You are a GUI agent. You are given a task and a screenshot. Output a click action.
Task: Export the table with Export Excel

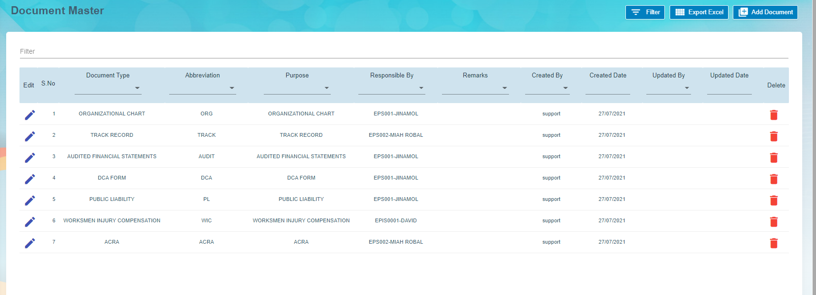pyautogui.click(x=699, y=12)
